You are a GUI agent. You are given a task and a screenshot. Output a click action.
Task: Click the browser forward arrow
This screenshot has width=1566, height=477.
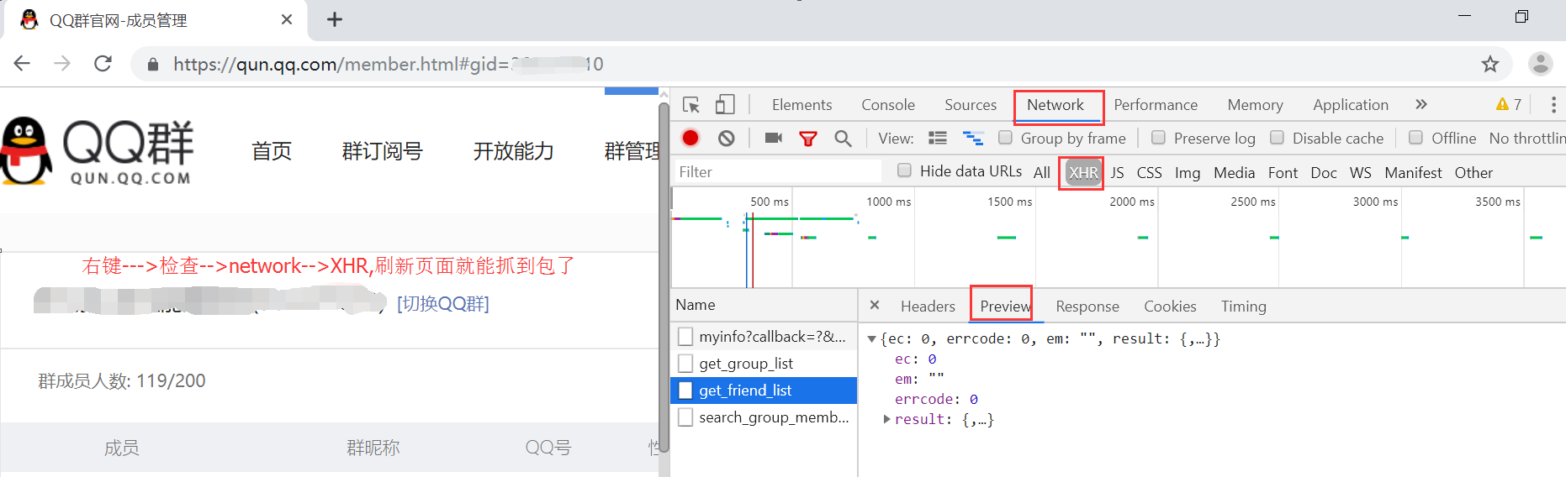click(62, 64)
